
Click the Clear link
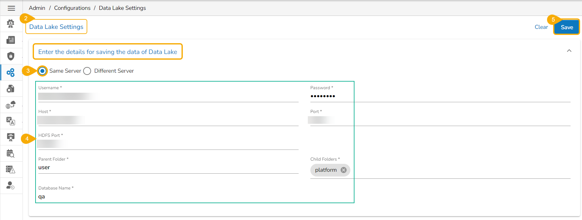[x=541, y=27]
